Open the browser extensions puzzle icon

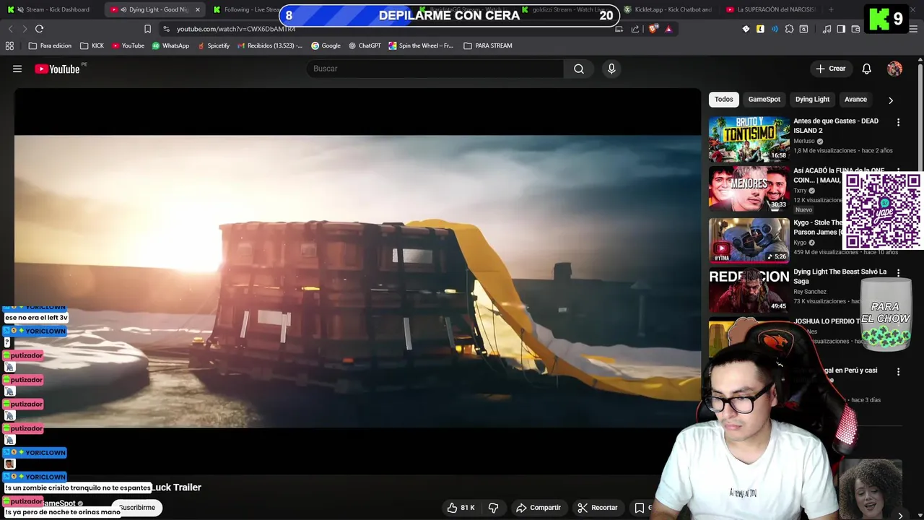click(x=789, y=29)
